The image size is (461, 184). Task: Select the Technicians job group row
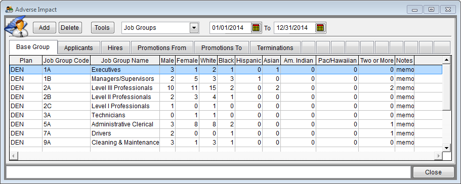(x=226, y=115)
